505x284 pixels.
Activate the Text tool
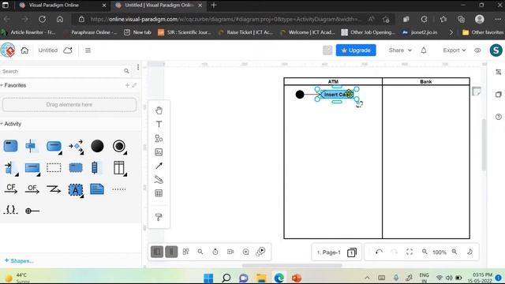pyautogui.click(x=159, y=125)
